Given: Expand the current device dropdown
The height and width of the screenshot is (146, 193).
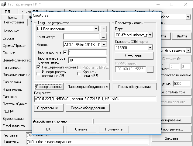Looking at the screenshot, I should click(x=96, y=29).
